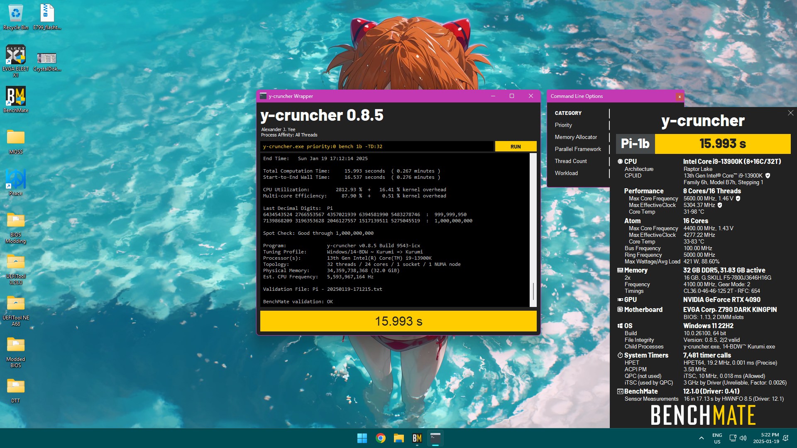Click the EVGA Corp. Z790 DARK KINGPIN text

730,309
